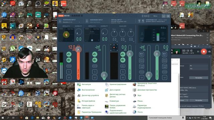Open A1 hardware output device selector
The width and height of the screenshot is (214, 120).
coord(139,21)
